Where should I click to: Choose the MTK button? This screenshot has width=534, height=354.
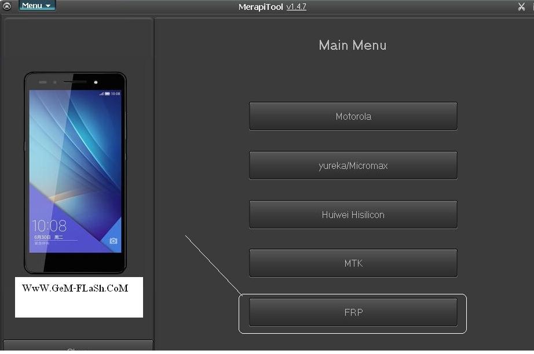point(353,263)
